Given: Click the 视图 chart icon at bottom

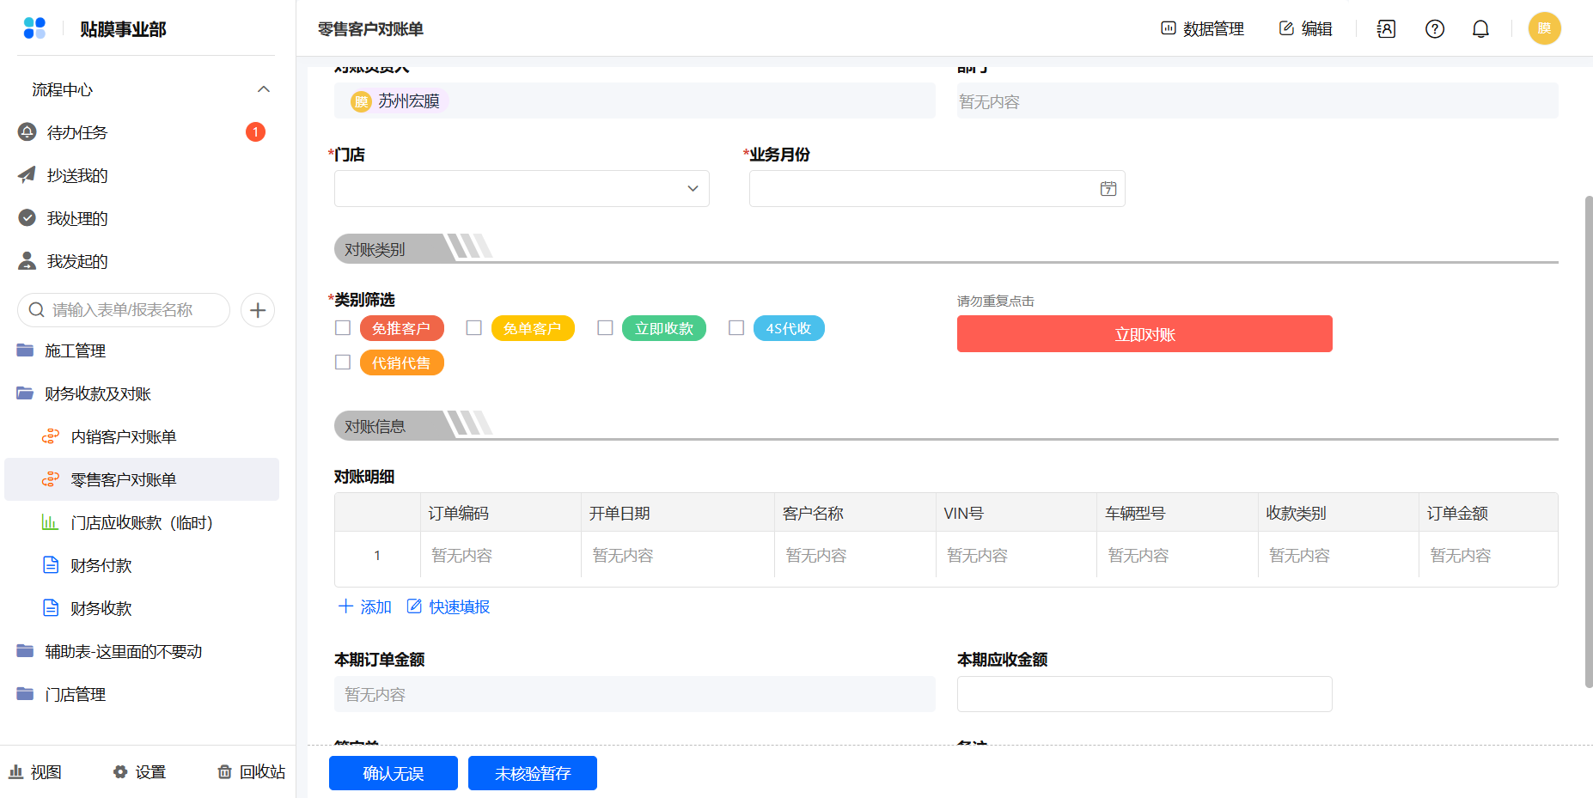Looking at the screenshot, I should (15, 771).
